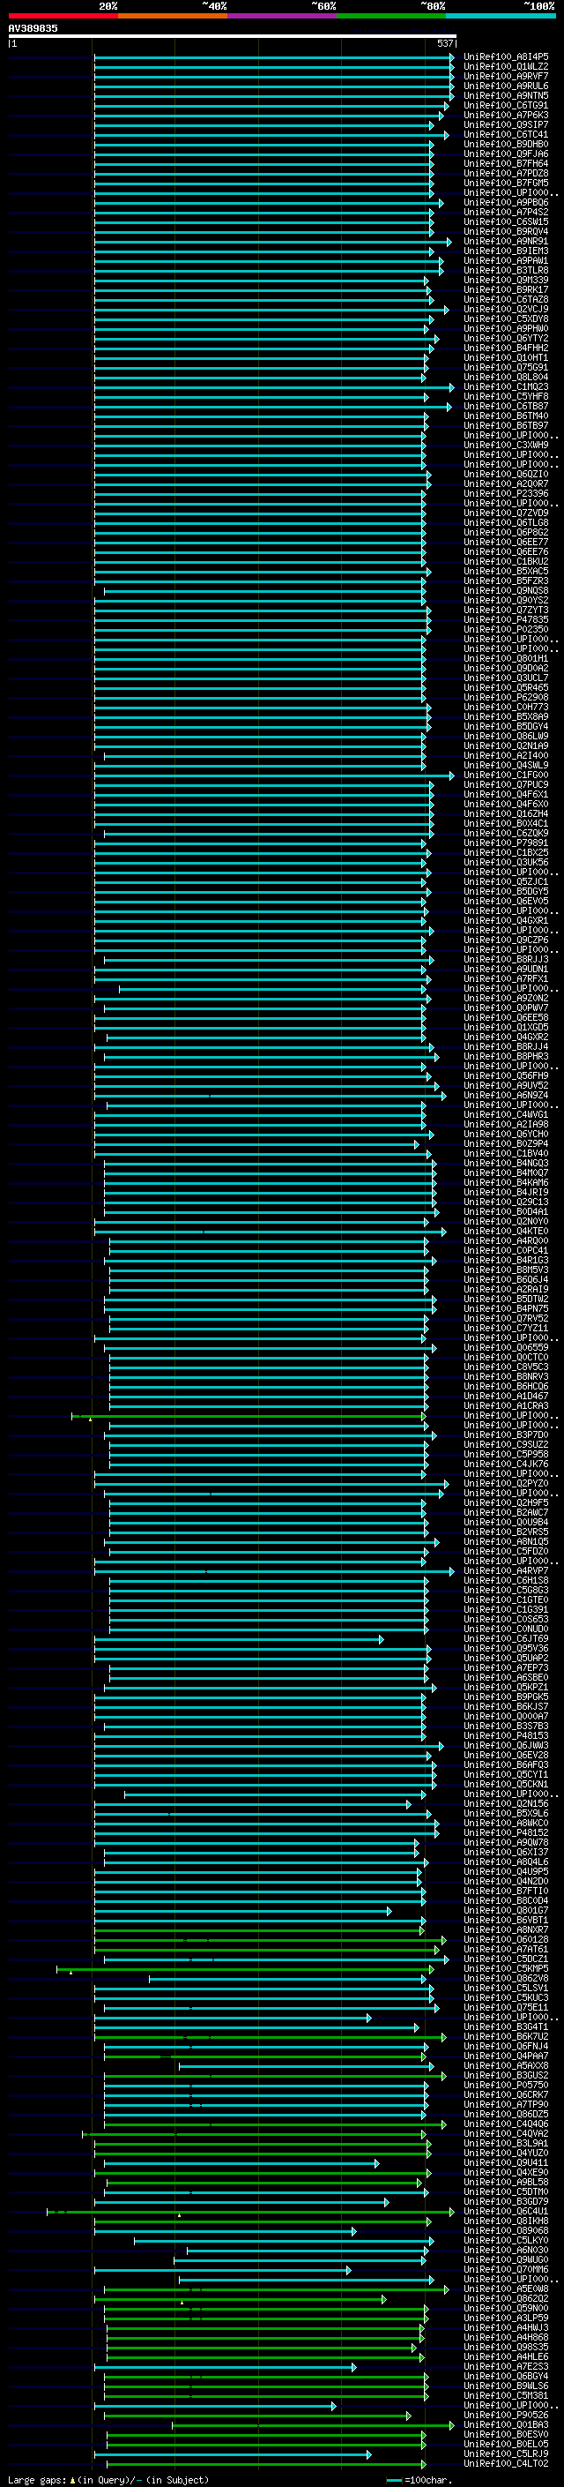The width and height of the screenshot is (564, 2487).
Task: Click the label UniRef100_P05750
Action: (506, 2086)
